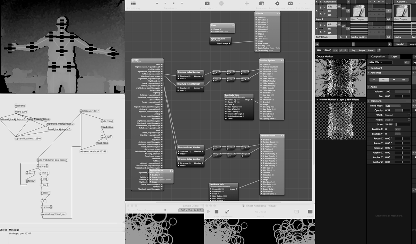Open the gear dropdown beside B&W Effects name

click(407, 62)
